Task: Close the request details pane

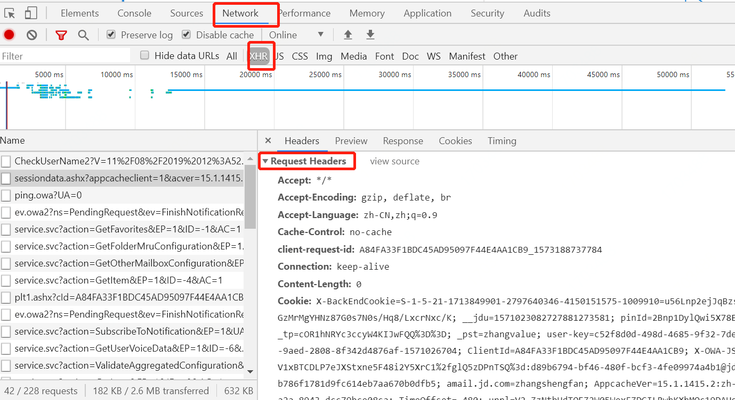Action: point(268,141)
